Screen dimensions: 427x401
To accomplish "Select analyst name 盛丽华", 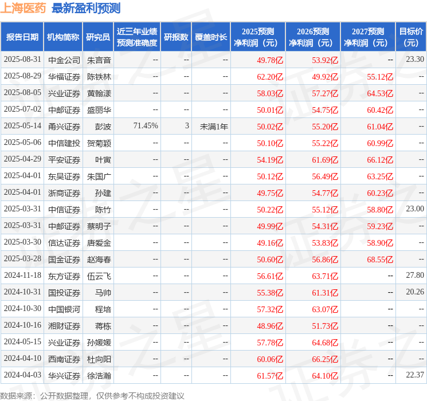I will 99,110.
